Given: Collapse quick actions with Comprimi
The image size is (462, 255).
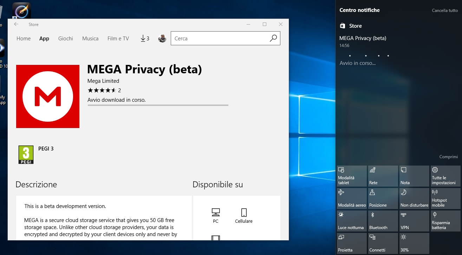Looking at the screenshot, I should point(449,157).
